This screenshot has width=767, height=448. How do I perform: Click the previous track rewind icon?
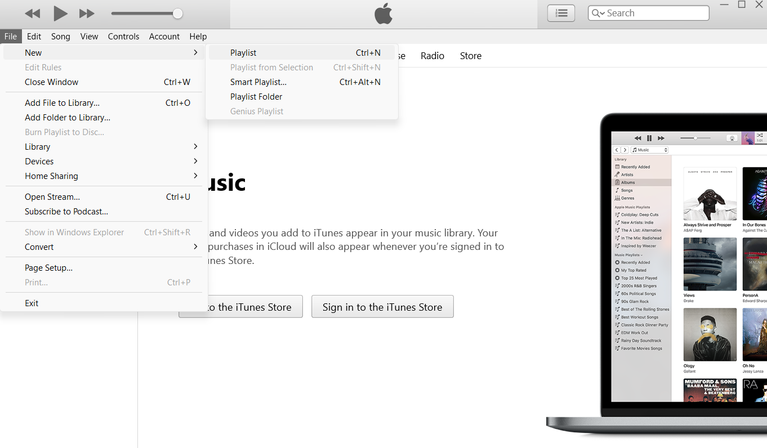pos(33,13)
